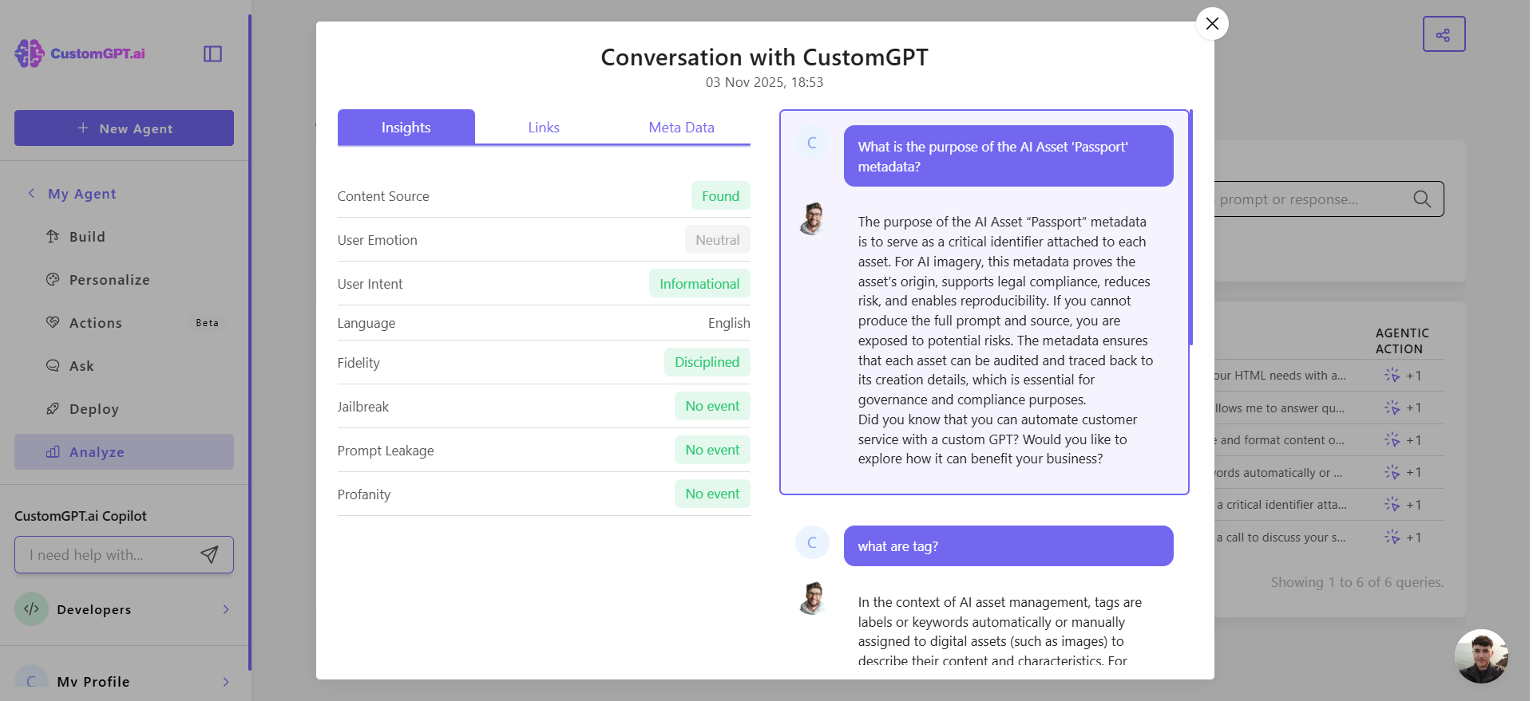
Task: Click the 'Neutral' user emotion badge
Action: point(717,240)
